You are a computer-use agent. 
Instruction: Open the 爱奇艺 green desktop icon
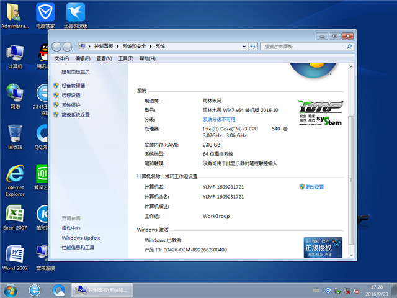click(x=42, y=177)
